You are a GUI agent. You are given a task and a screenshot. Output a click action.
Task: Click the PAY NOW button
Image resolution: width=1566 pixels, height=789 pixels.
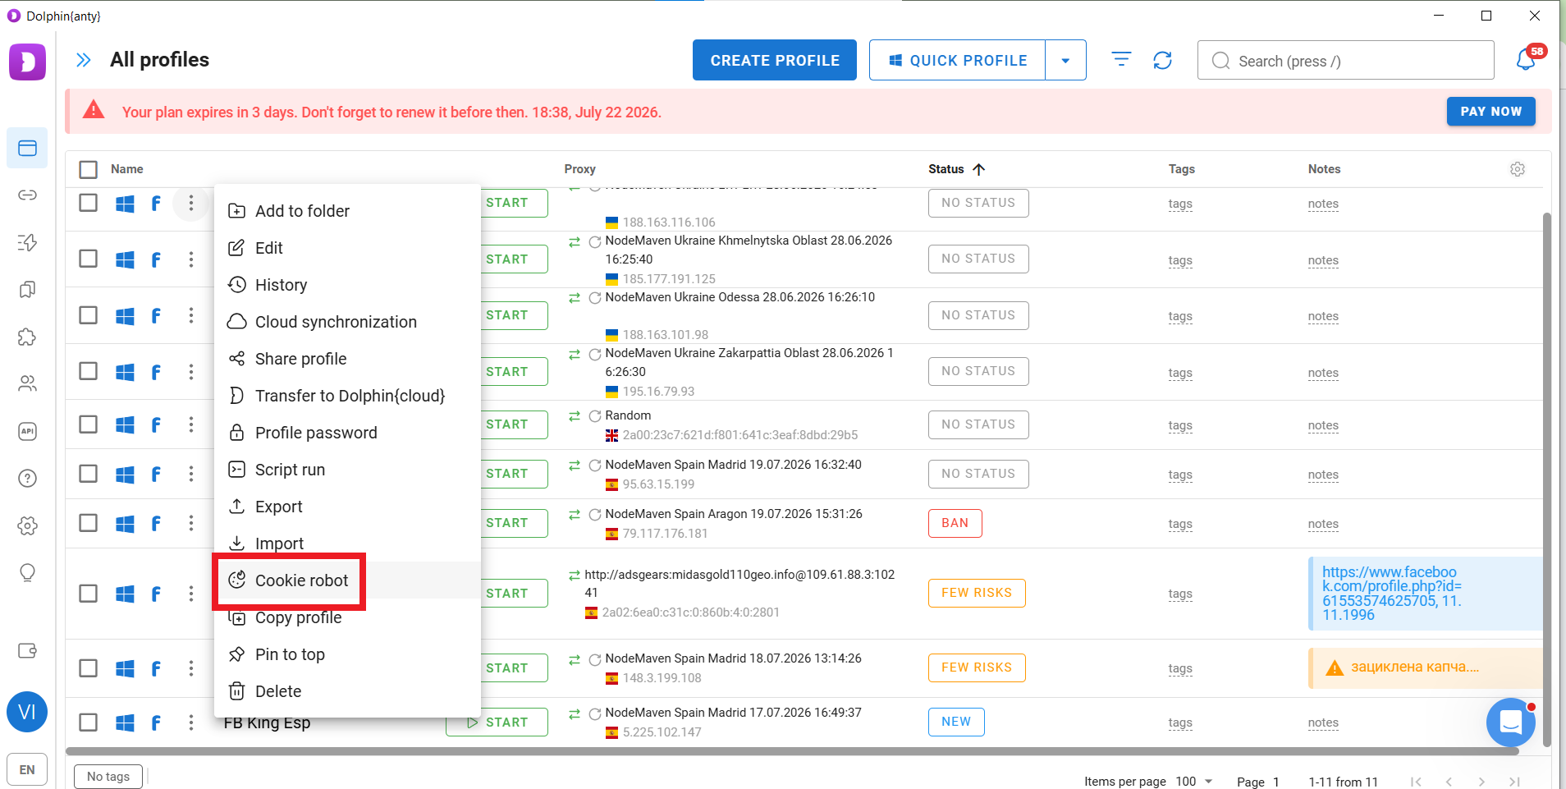[x=1490, y=112]
